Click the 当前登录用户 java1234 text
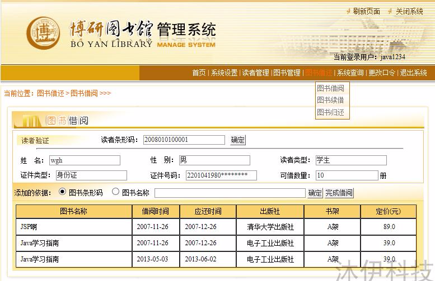 tap(369, 57)
